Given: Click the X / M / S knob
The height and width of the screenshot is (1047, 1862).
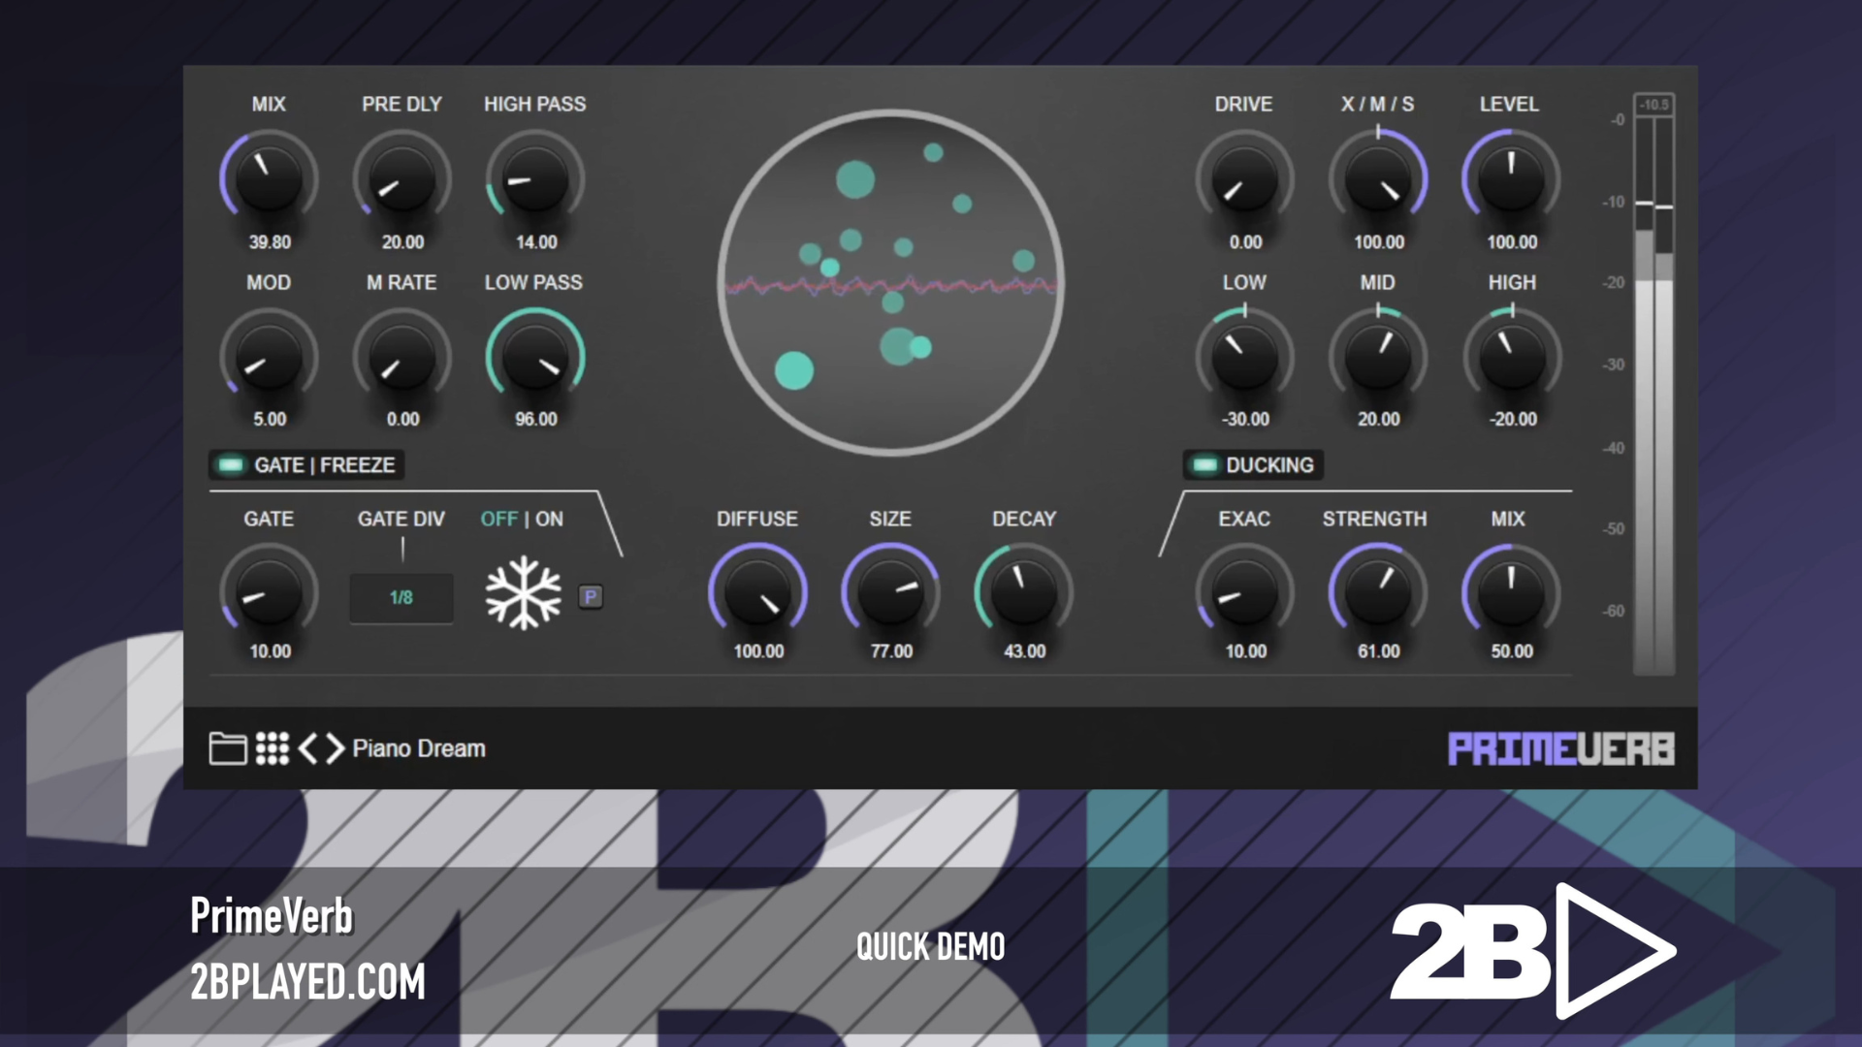Looking at the screenshot, I should click(1378, 179).
